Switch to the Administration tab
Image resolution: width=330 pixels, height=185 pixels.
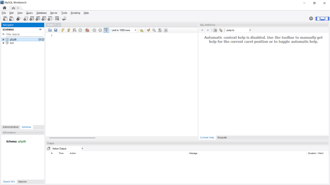click(x=11, y=127)
